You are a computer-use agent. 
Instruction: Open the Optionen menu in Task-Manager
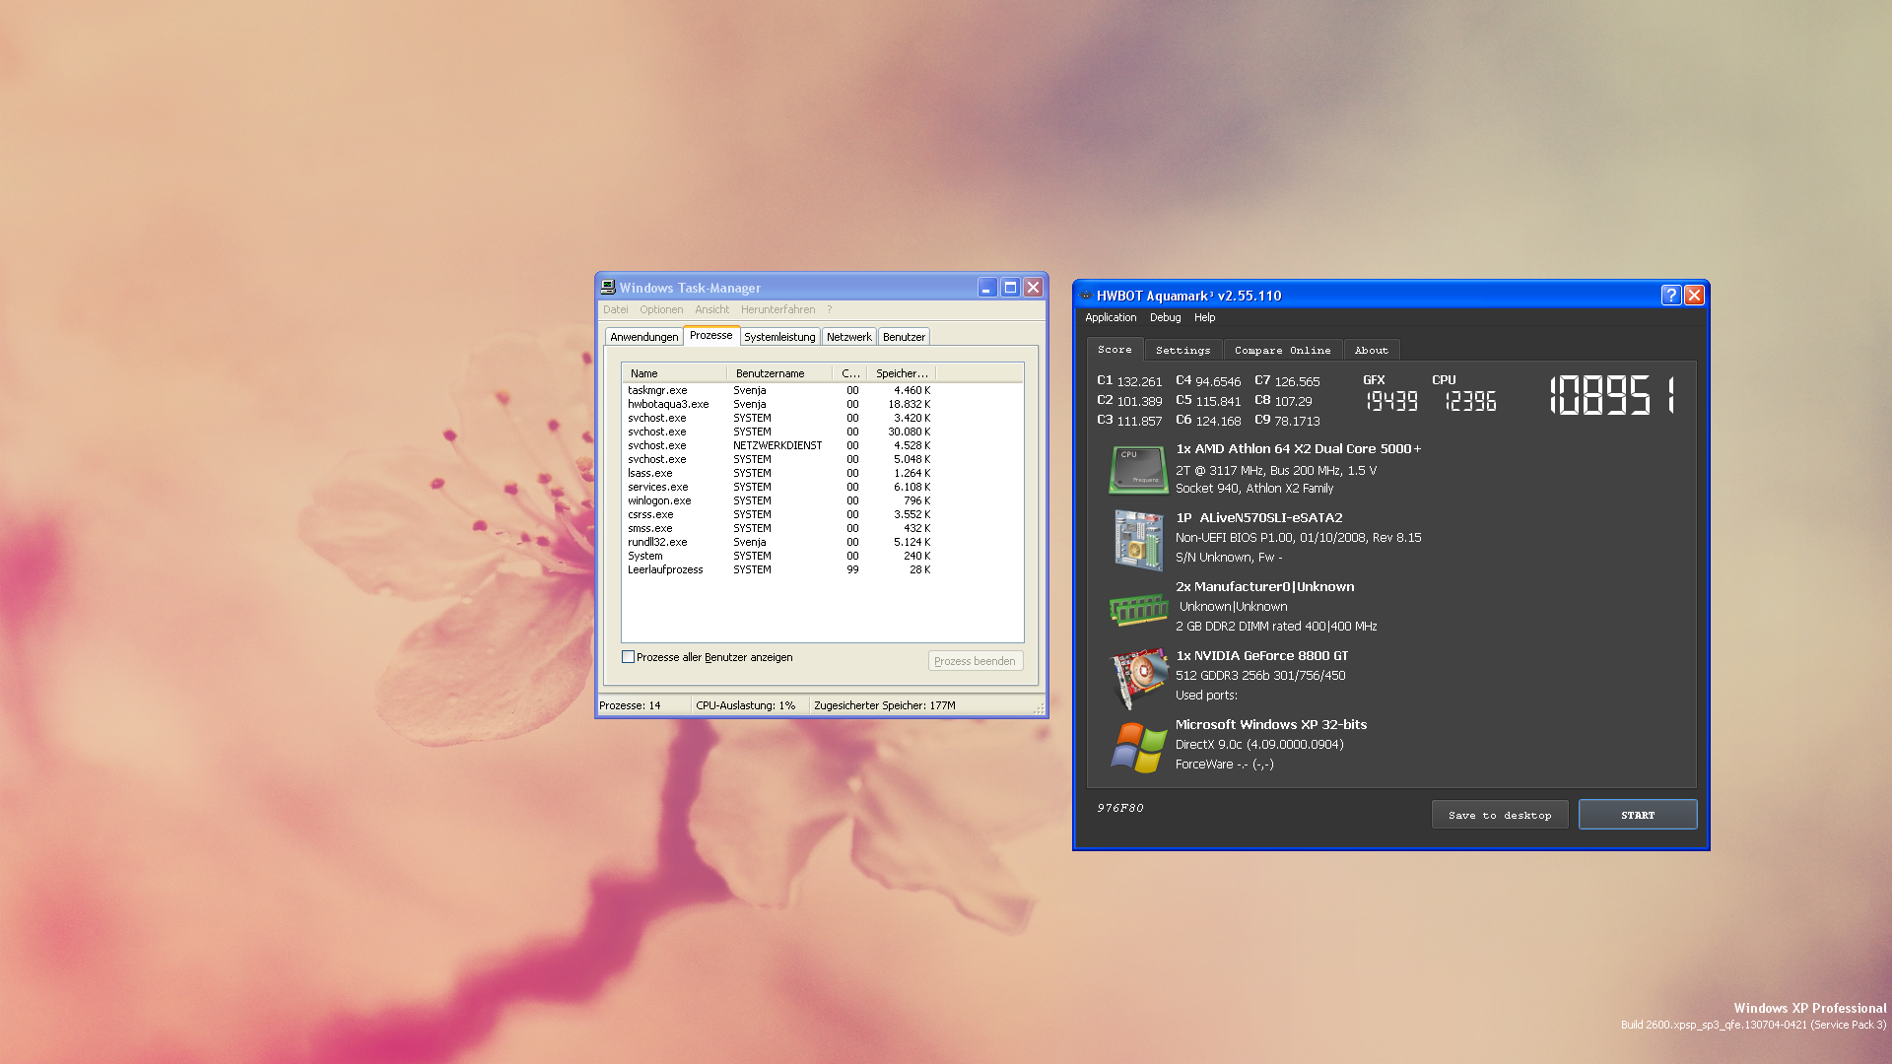tap(661, 309)
